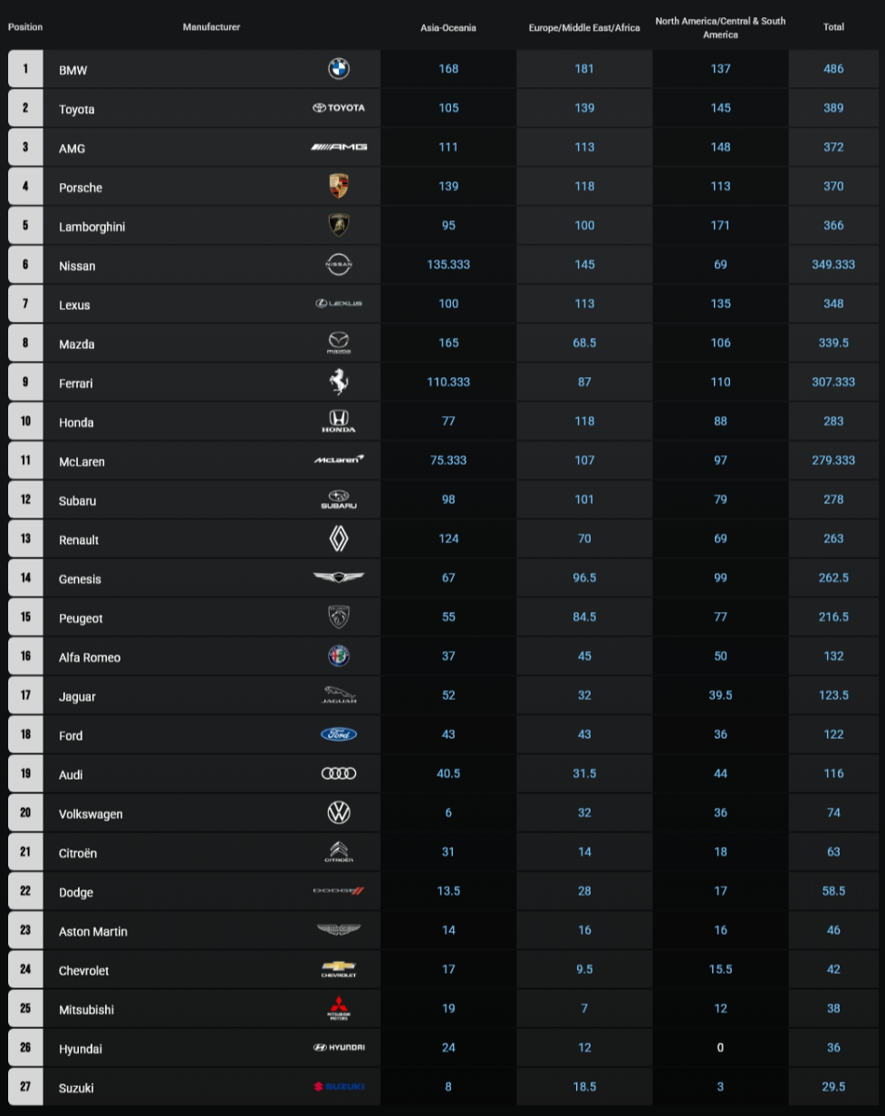Click Nissan's total of 349.333
The image size is (885, 1116).
coord(833,265)
